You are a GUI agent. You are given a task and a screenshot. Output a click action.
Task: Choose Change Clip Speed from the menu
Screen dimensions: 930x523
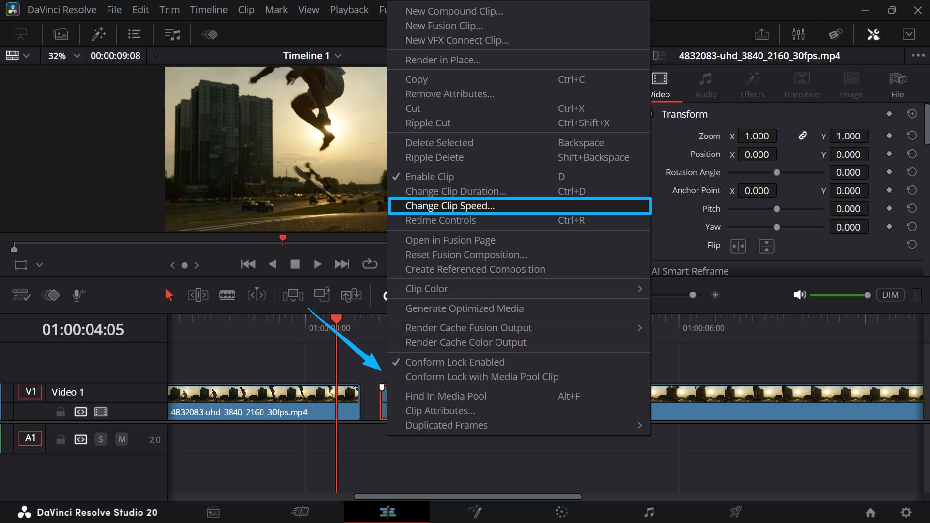point(449,205)
